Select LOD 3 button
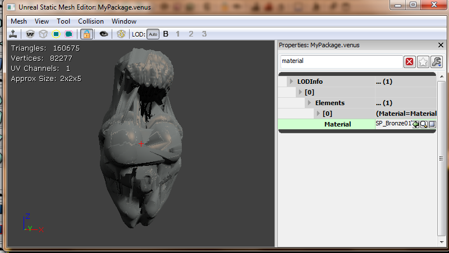This screenshot has width=449, height=253. pyautogui.click(x=204, y=34)
